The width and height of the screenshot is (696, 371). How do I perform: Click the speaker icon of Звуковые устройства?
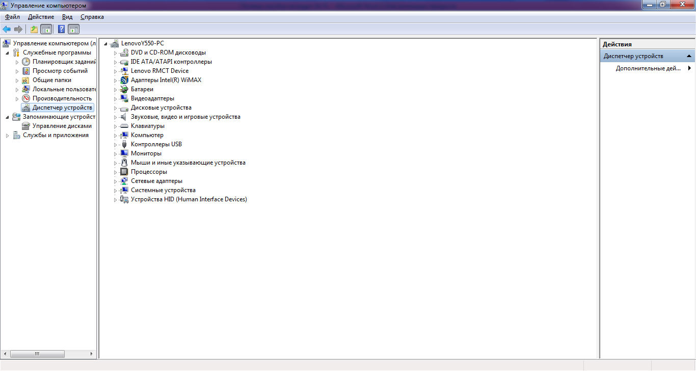(124, 117)
